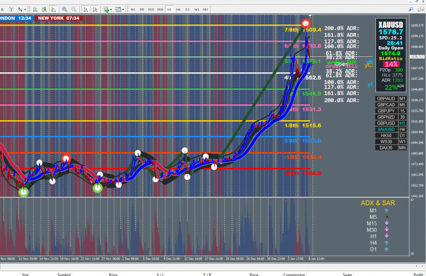Switch chart to bar chart mode

[x=35, y=10]
